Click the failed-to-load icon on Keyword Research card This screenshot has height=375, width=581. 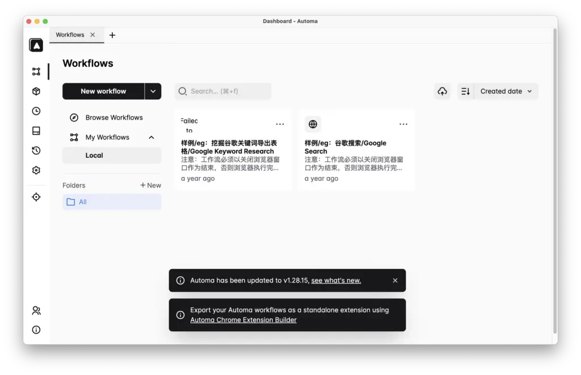(x=190, y=125)
